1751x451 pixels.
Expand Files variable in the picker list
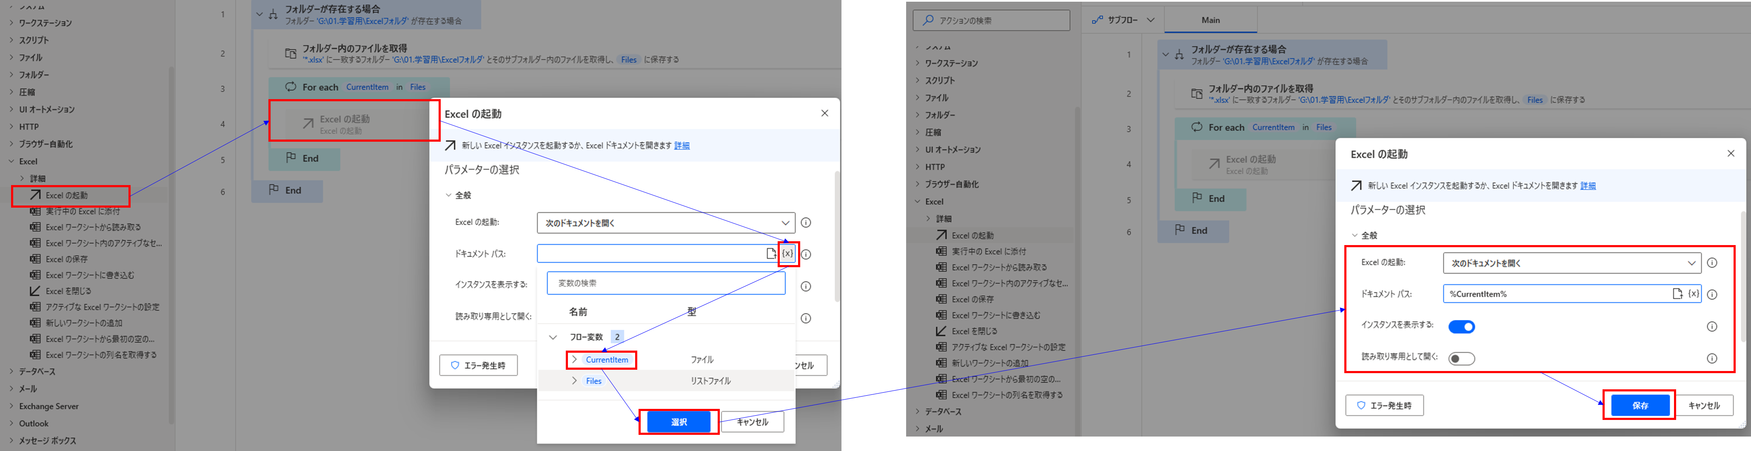click(574, 381)
